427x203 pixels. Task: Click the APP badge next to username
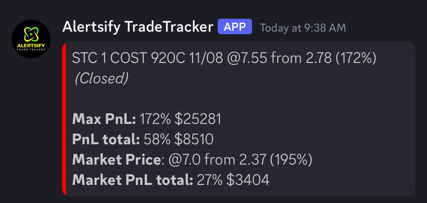coord(235,27)
